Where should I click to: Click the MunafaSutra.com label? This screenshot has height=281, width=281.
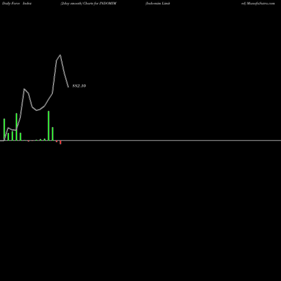click(261, 3)
